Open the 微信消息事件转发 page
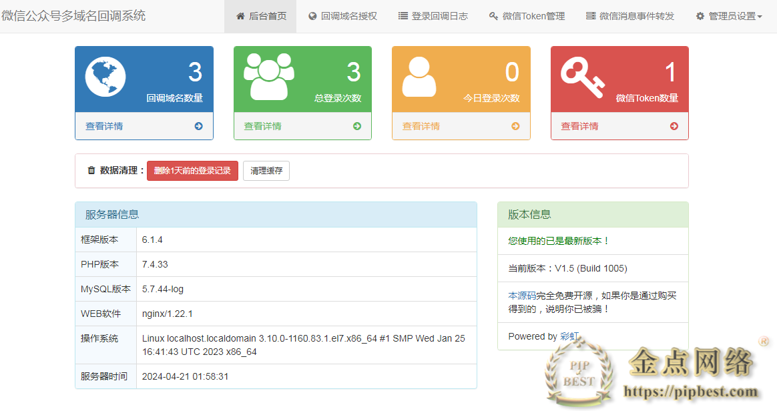The image size is (777, 411). click(629, 15)
